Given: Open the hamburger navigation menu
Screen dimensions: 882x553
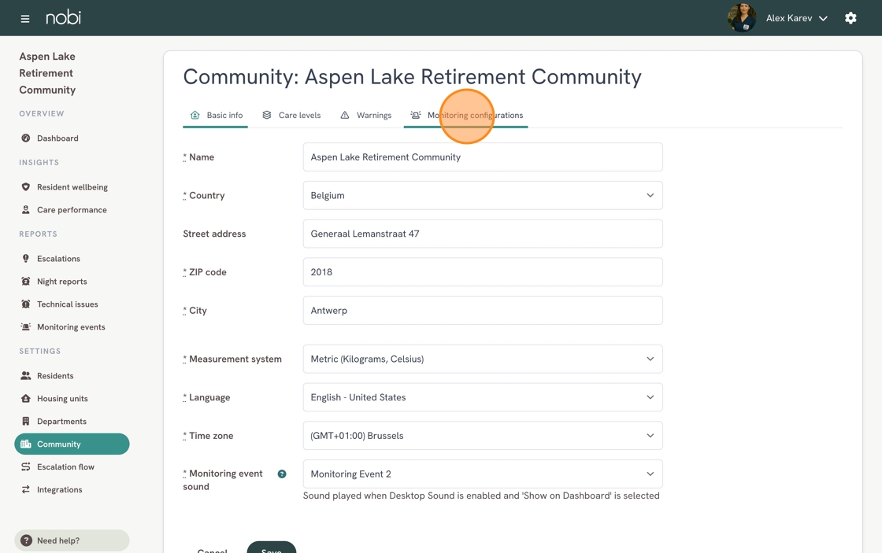Looking at the screenshot, I should (24, 19).
